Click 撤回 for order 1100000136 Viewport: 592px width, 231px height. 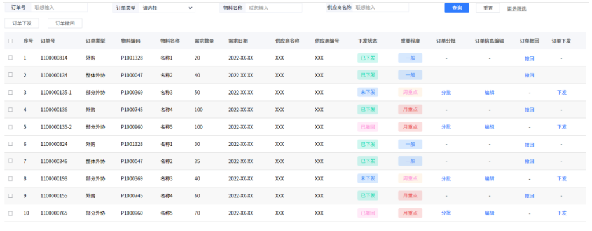529,110
